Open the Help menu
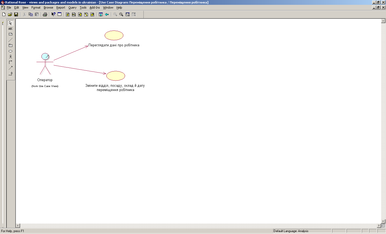The width and height of the screenshot is (386, 234). tap(119, 7)
